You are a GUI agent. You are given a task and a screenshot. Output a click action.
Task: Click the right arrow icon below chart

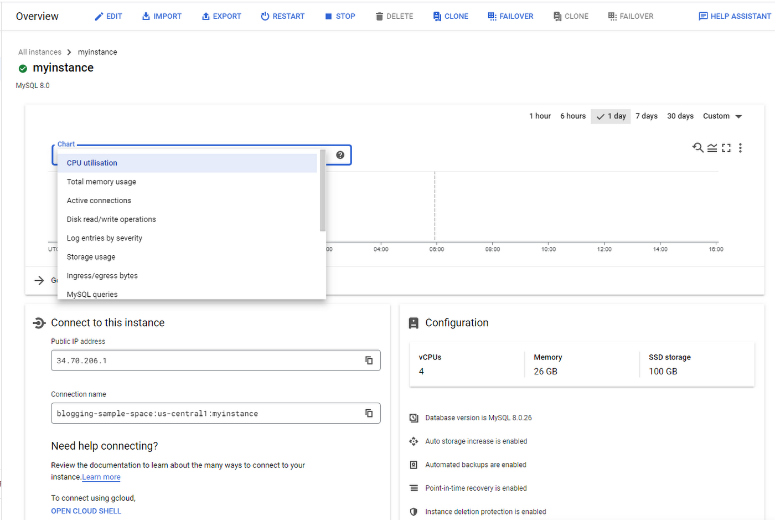click(x=39, y=280)
